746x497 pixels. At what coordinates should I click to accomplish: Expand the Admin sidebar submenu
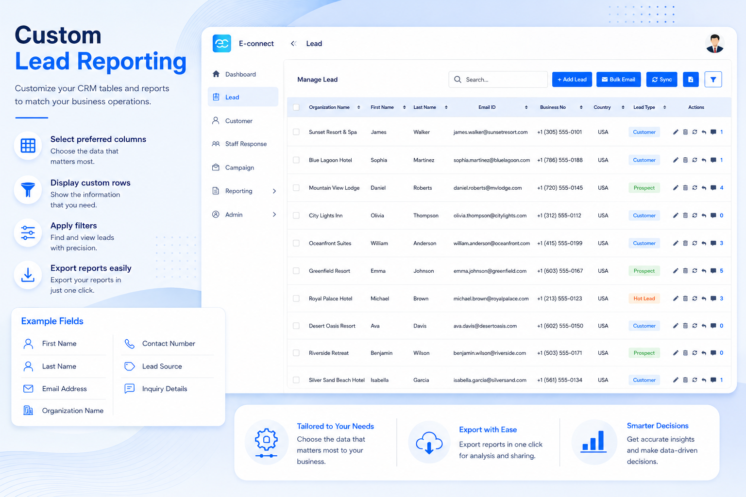(x=274, y=215)
